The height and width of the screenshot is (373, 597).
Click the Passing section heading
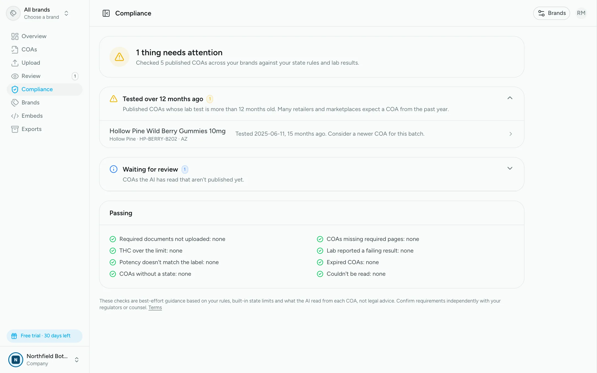point(121,213)
